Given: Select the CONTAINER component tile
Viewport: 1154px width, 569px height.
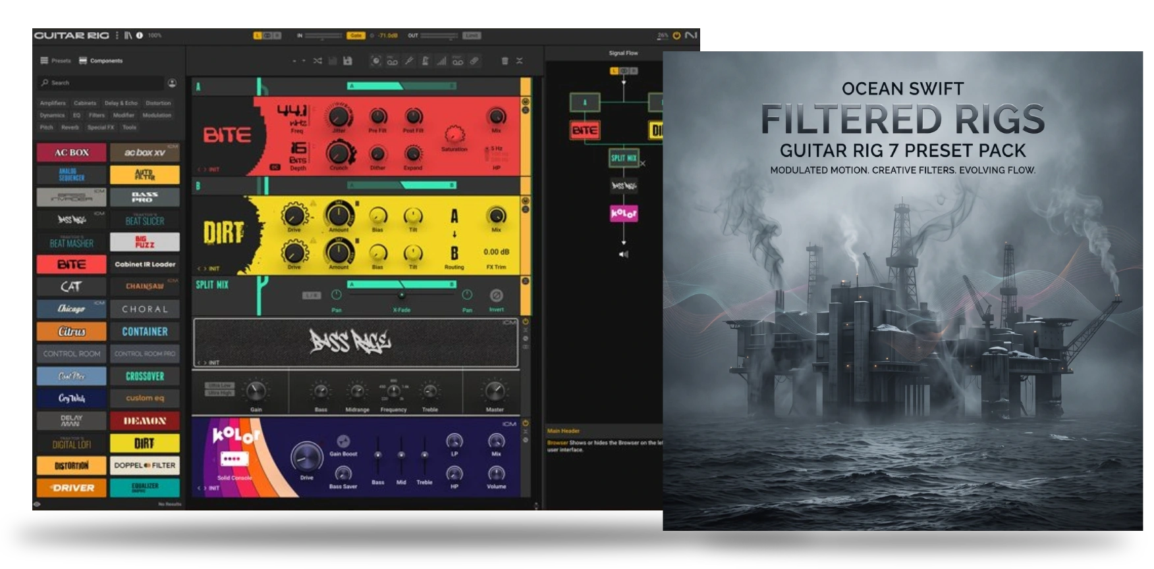Looking at the screenshot, I should coord(145,332).
